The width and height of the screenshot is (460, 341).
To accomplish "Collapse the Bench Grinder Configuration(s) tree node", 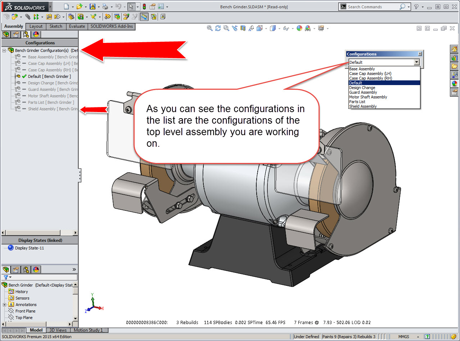I will point(4,50).
